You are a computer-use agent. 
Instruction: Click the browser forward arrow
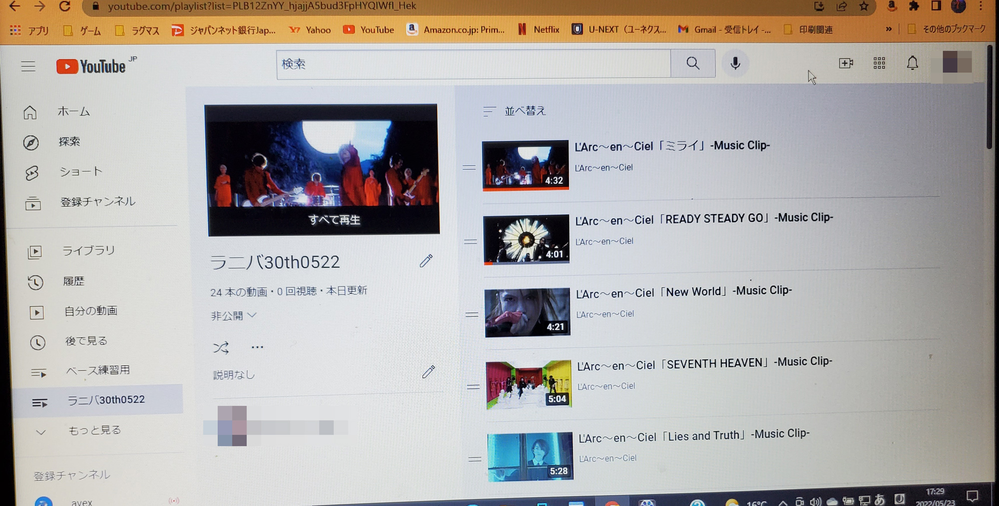(x=39, y=6)
